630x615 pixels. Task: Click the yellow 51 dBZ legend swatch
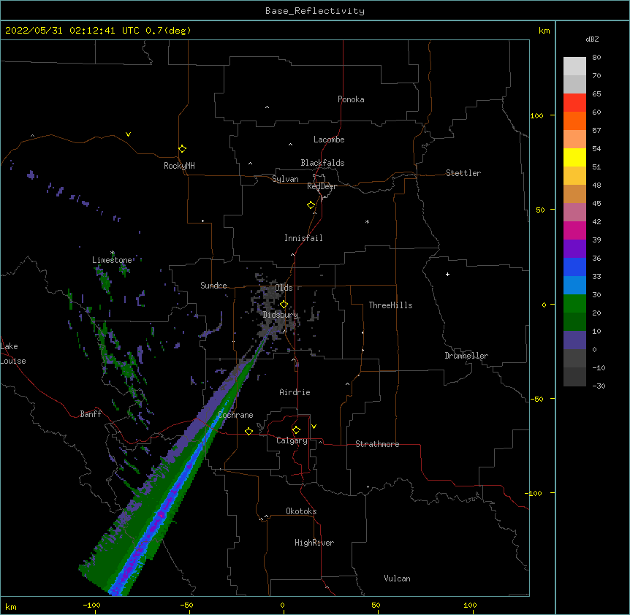tap(574, 157)
